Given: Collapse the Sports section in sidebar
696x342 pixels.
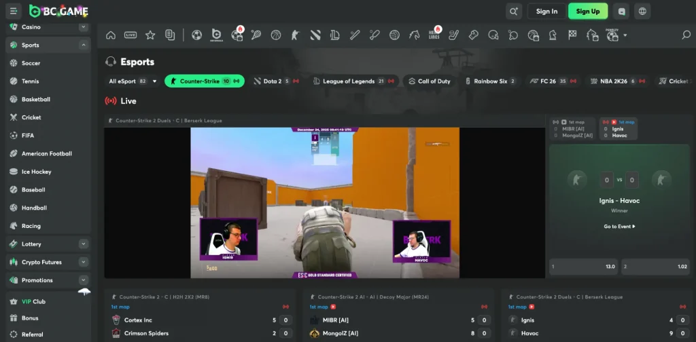Looking at the screenshot, I should point(83,45).
